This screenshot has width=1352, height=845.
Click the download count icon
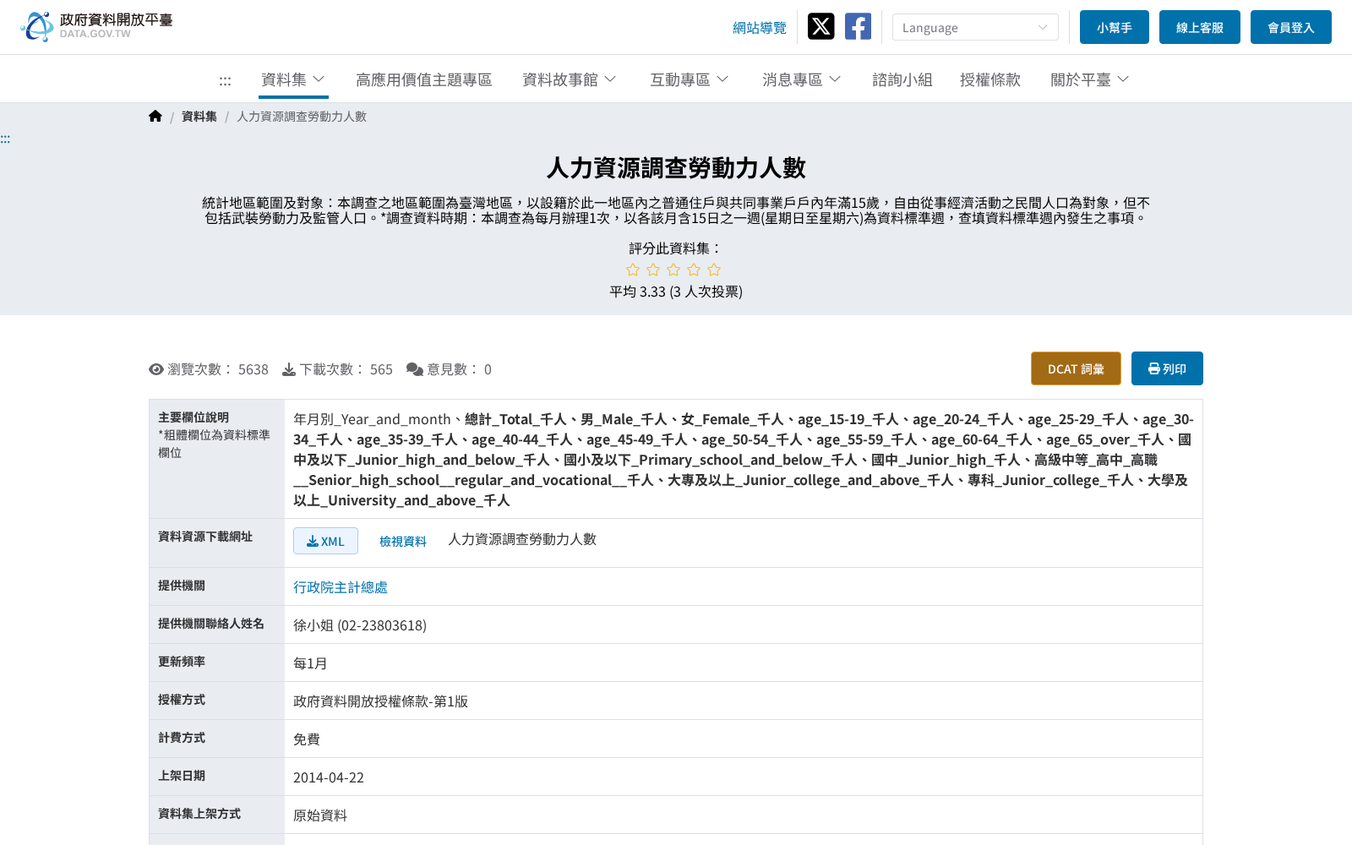[x=289, y=369]
